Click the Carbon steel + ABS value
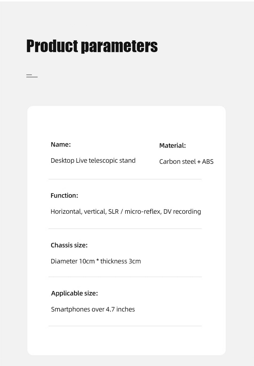 [x=186, y=162]
